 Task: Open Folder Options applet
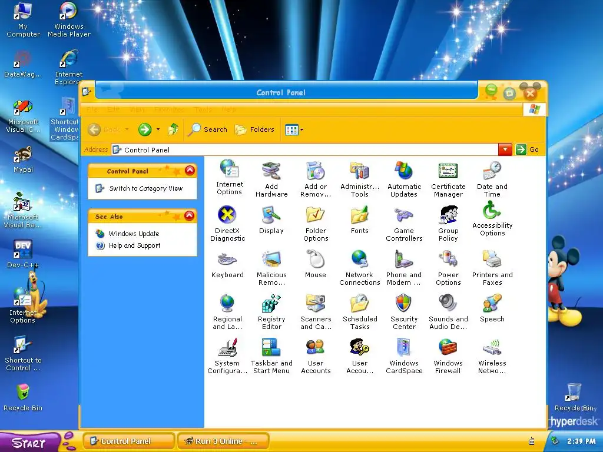(316, 224)
